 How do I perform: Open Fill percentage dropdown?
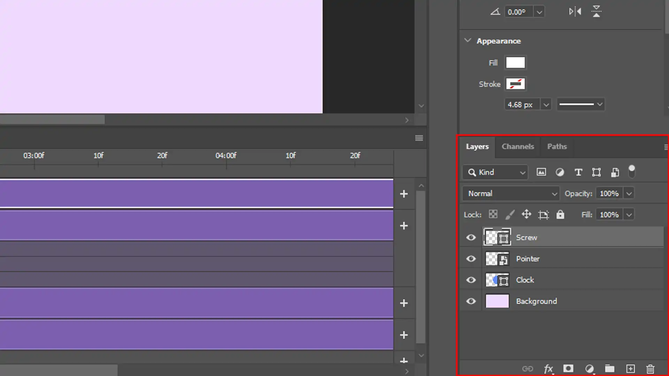click(x=629, y=214)
